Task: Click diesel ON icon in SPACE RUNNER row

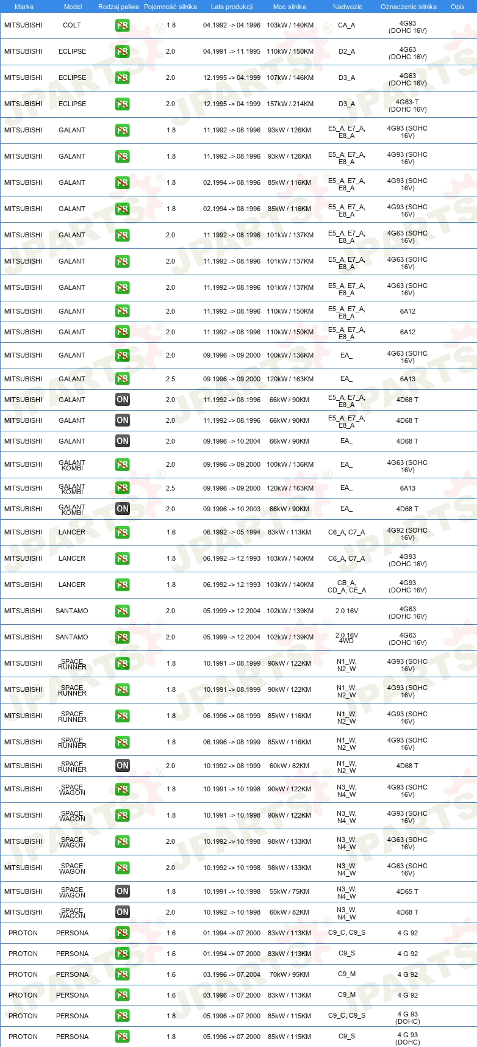Action: tap(122, 766)
